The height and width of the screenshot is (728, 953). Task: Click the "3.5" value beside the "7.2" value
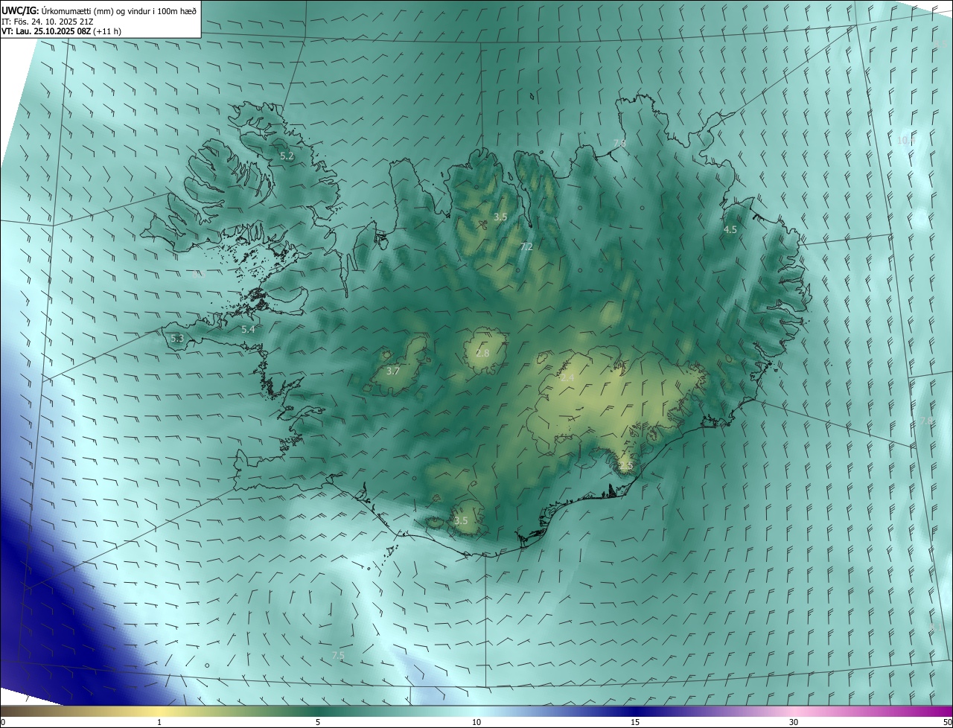(500, 217)
